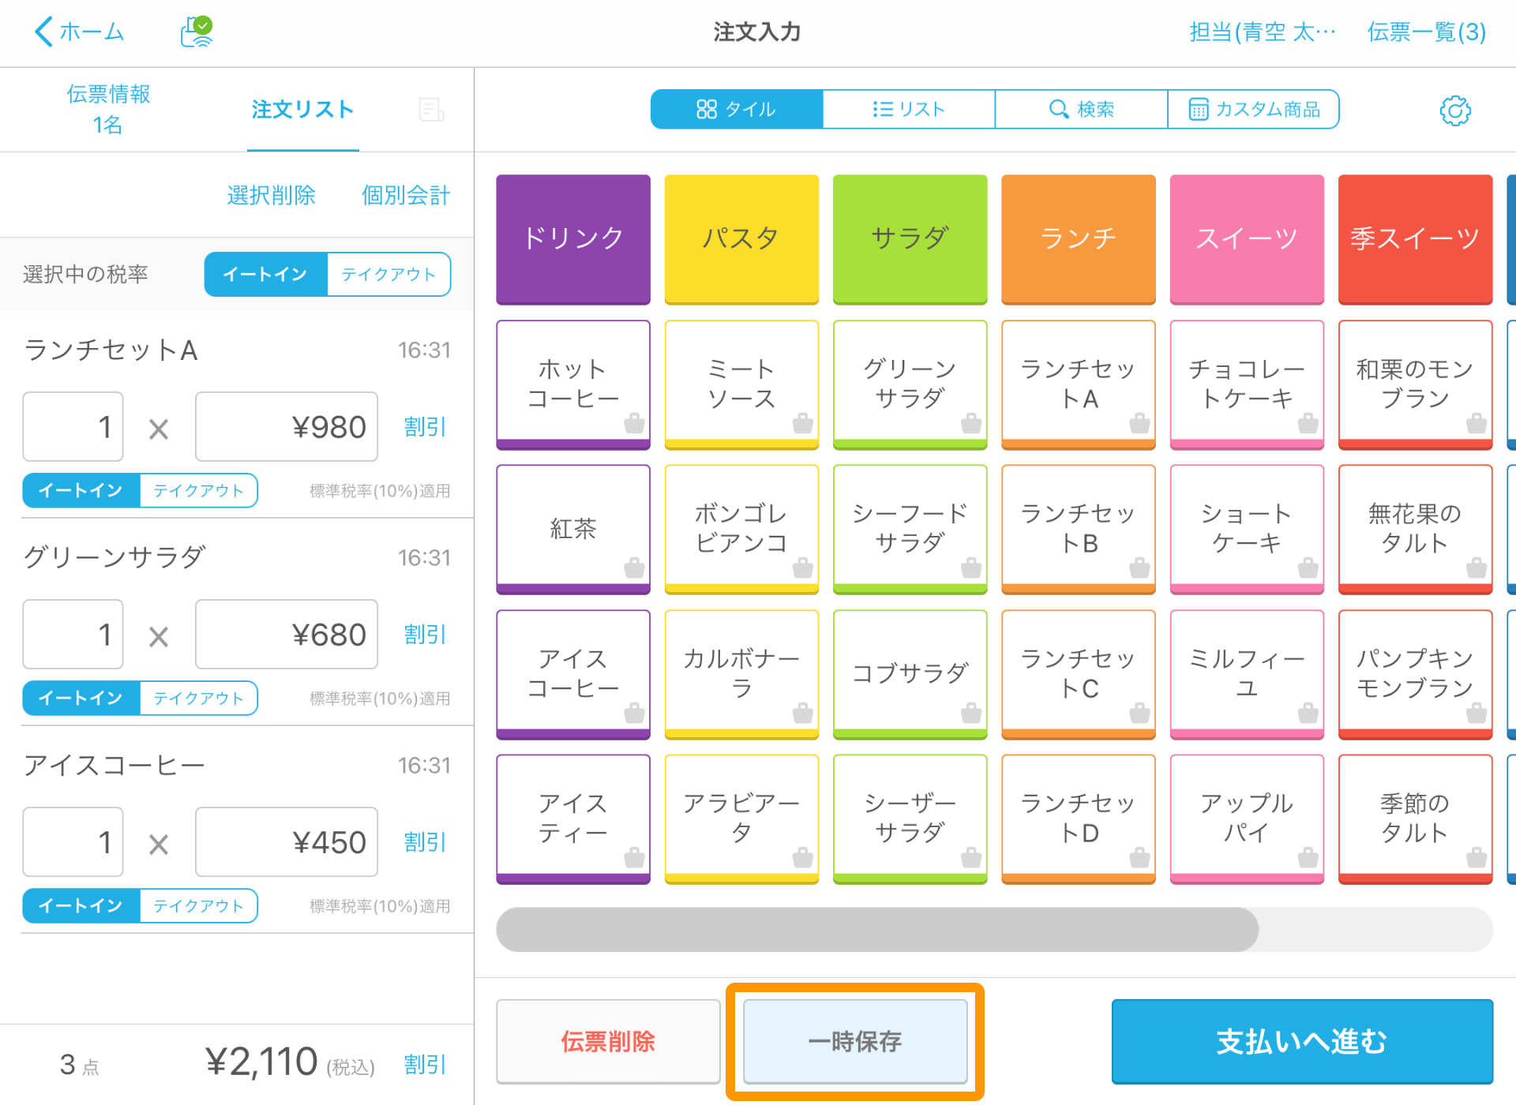
Task: Apply a discount via 割引 for グリーンサラダ
Action: [x=425, y=634]
